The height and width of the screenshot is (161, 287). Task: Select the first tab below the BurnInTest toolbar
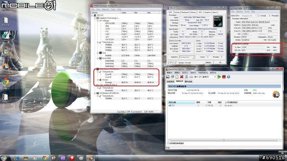[170, 81]
